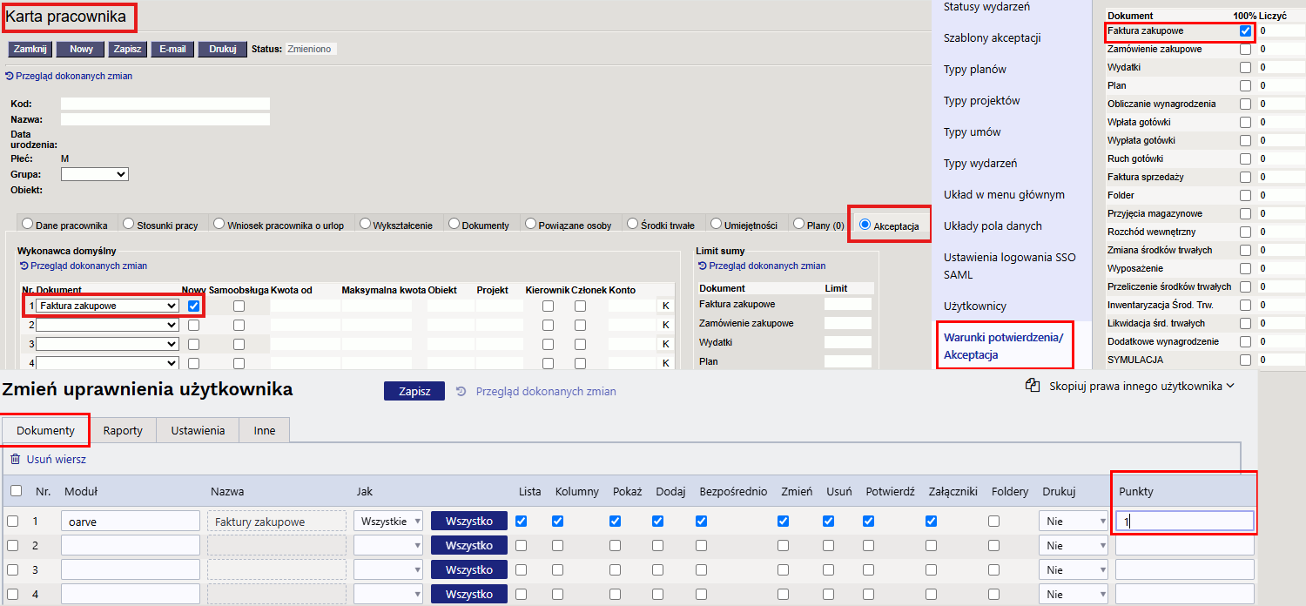Open Warunki potwierdzenia/Akceptacja menu item
The width and height of the screenshot is (1306, 606).
tap(1003, 346)
